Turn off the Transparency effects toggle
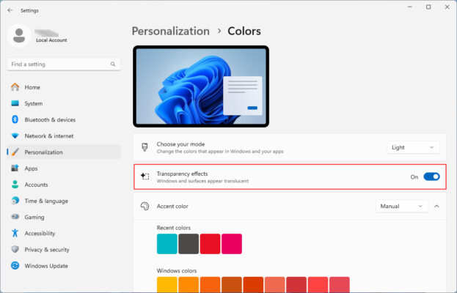457x293 pixels. (431, 177)
